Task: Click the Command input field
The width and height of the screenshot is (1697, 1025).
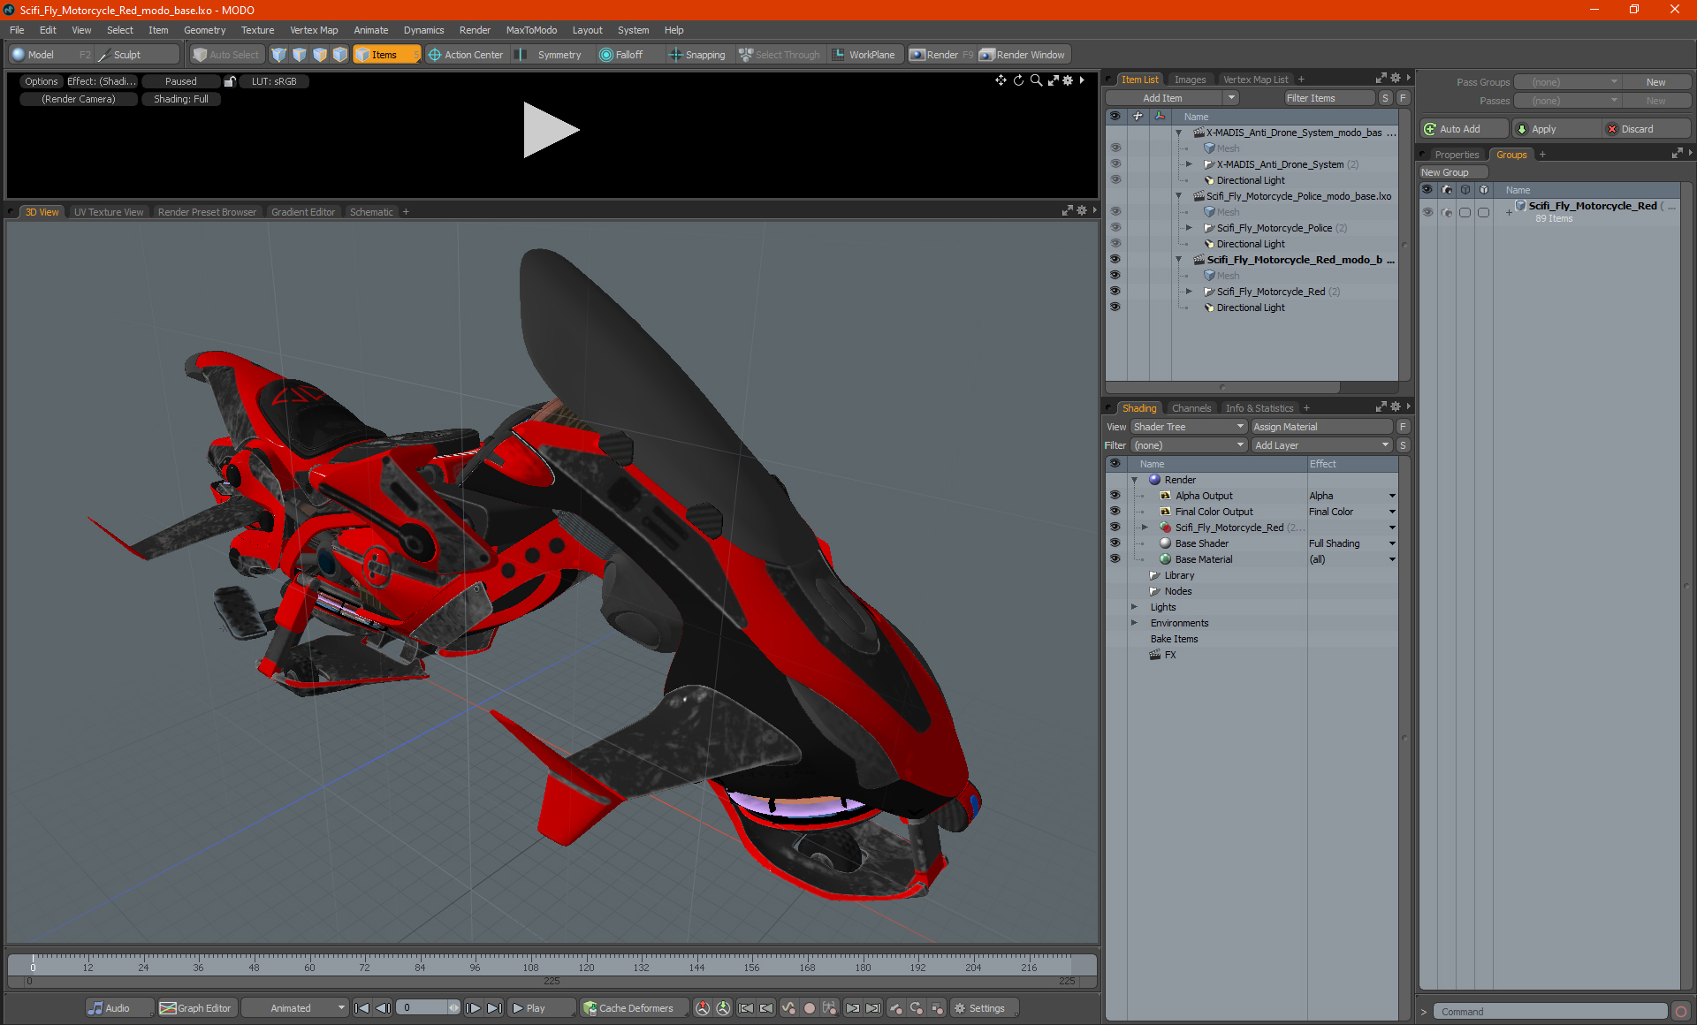Action: pyautogui.click(x=1551, y=1012)
